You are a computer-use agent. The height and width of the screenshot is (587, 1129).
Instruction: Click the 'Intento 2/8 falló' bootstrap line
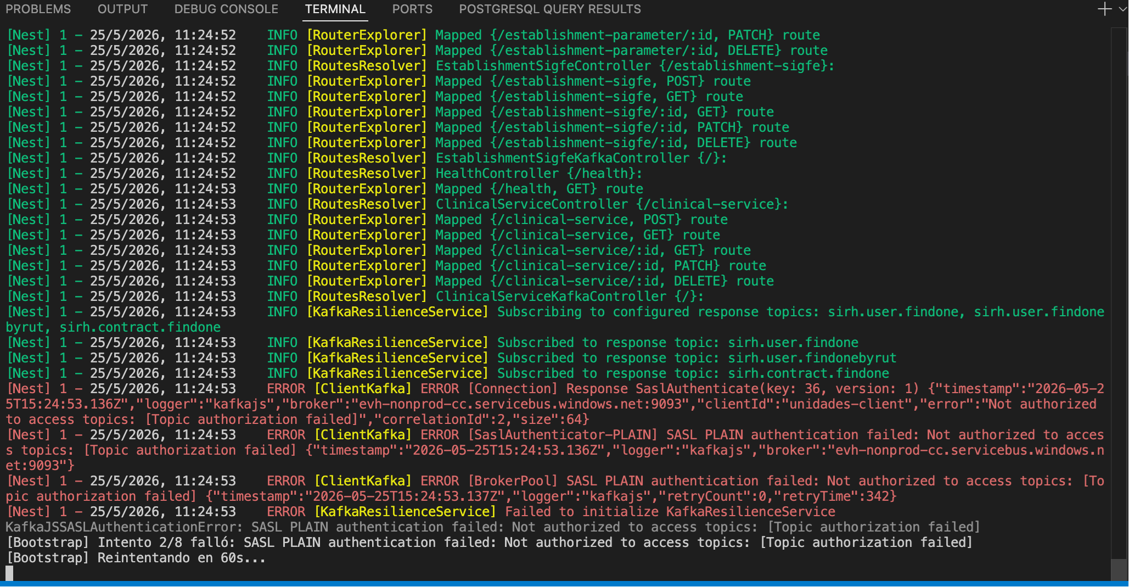click(490, 543)
